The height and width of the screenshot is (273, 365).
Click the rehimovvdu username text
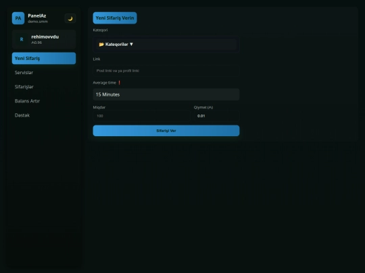(x=45, y=37)
